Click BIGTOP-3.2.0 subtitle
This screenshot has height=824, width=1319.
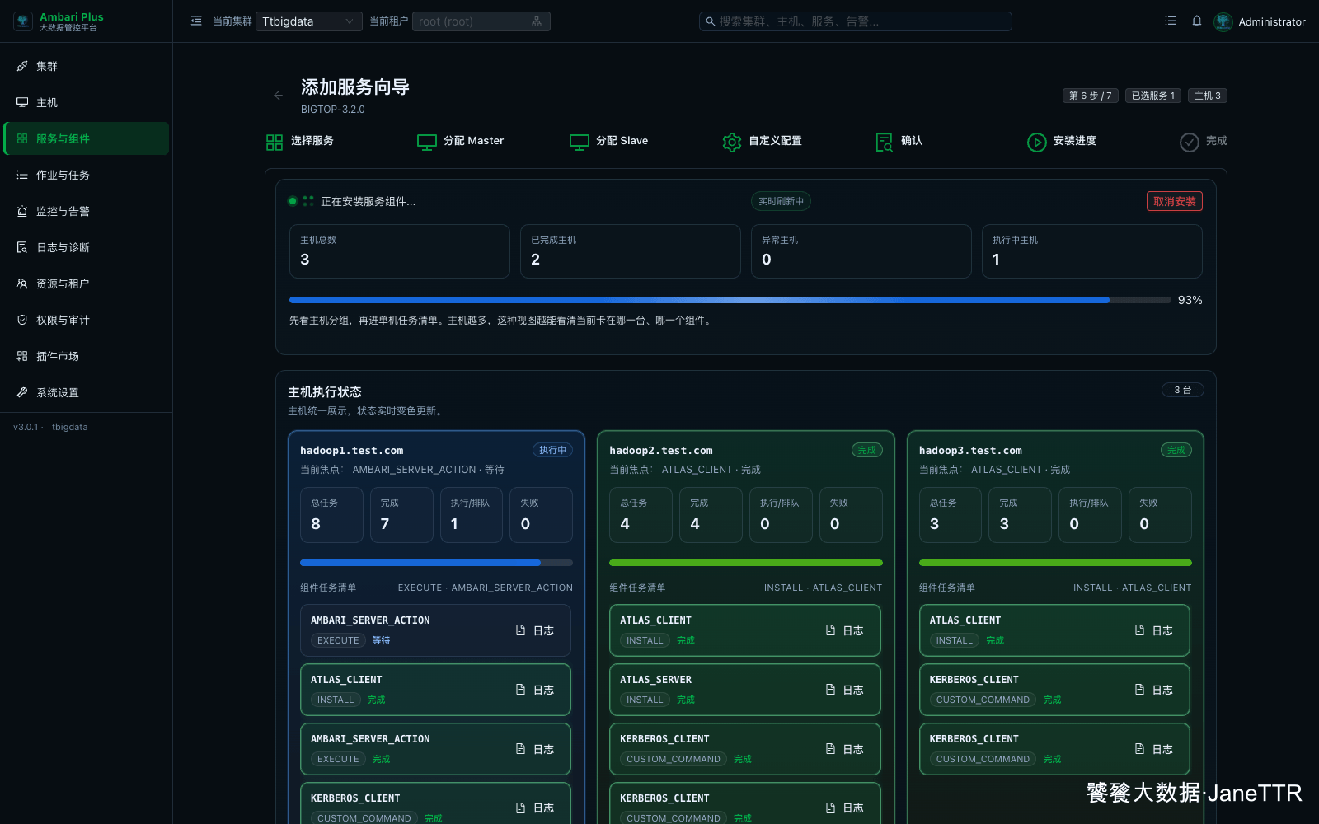[x=332, y=110]
